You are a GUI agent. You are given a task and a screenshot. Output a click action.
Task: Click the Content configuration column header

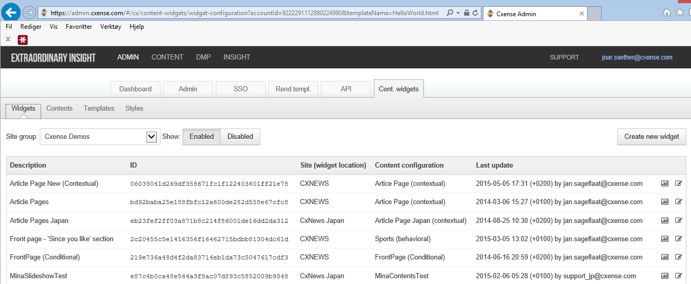(409, 165)
